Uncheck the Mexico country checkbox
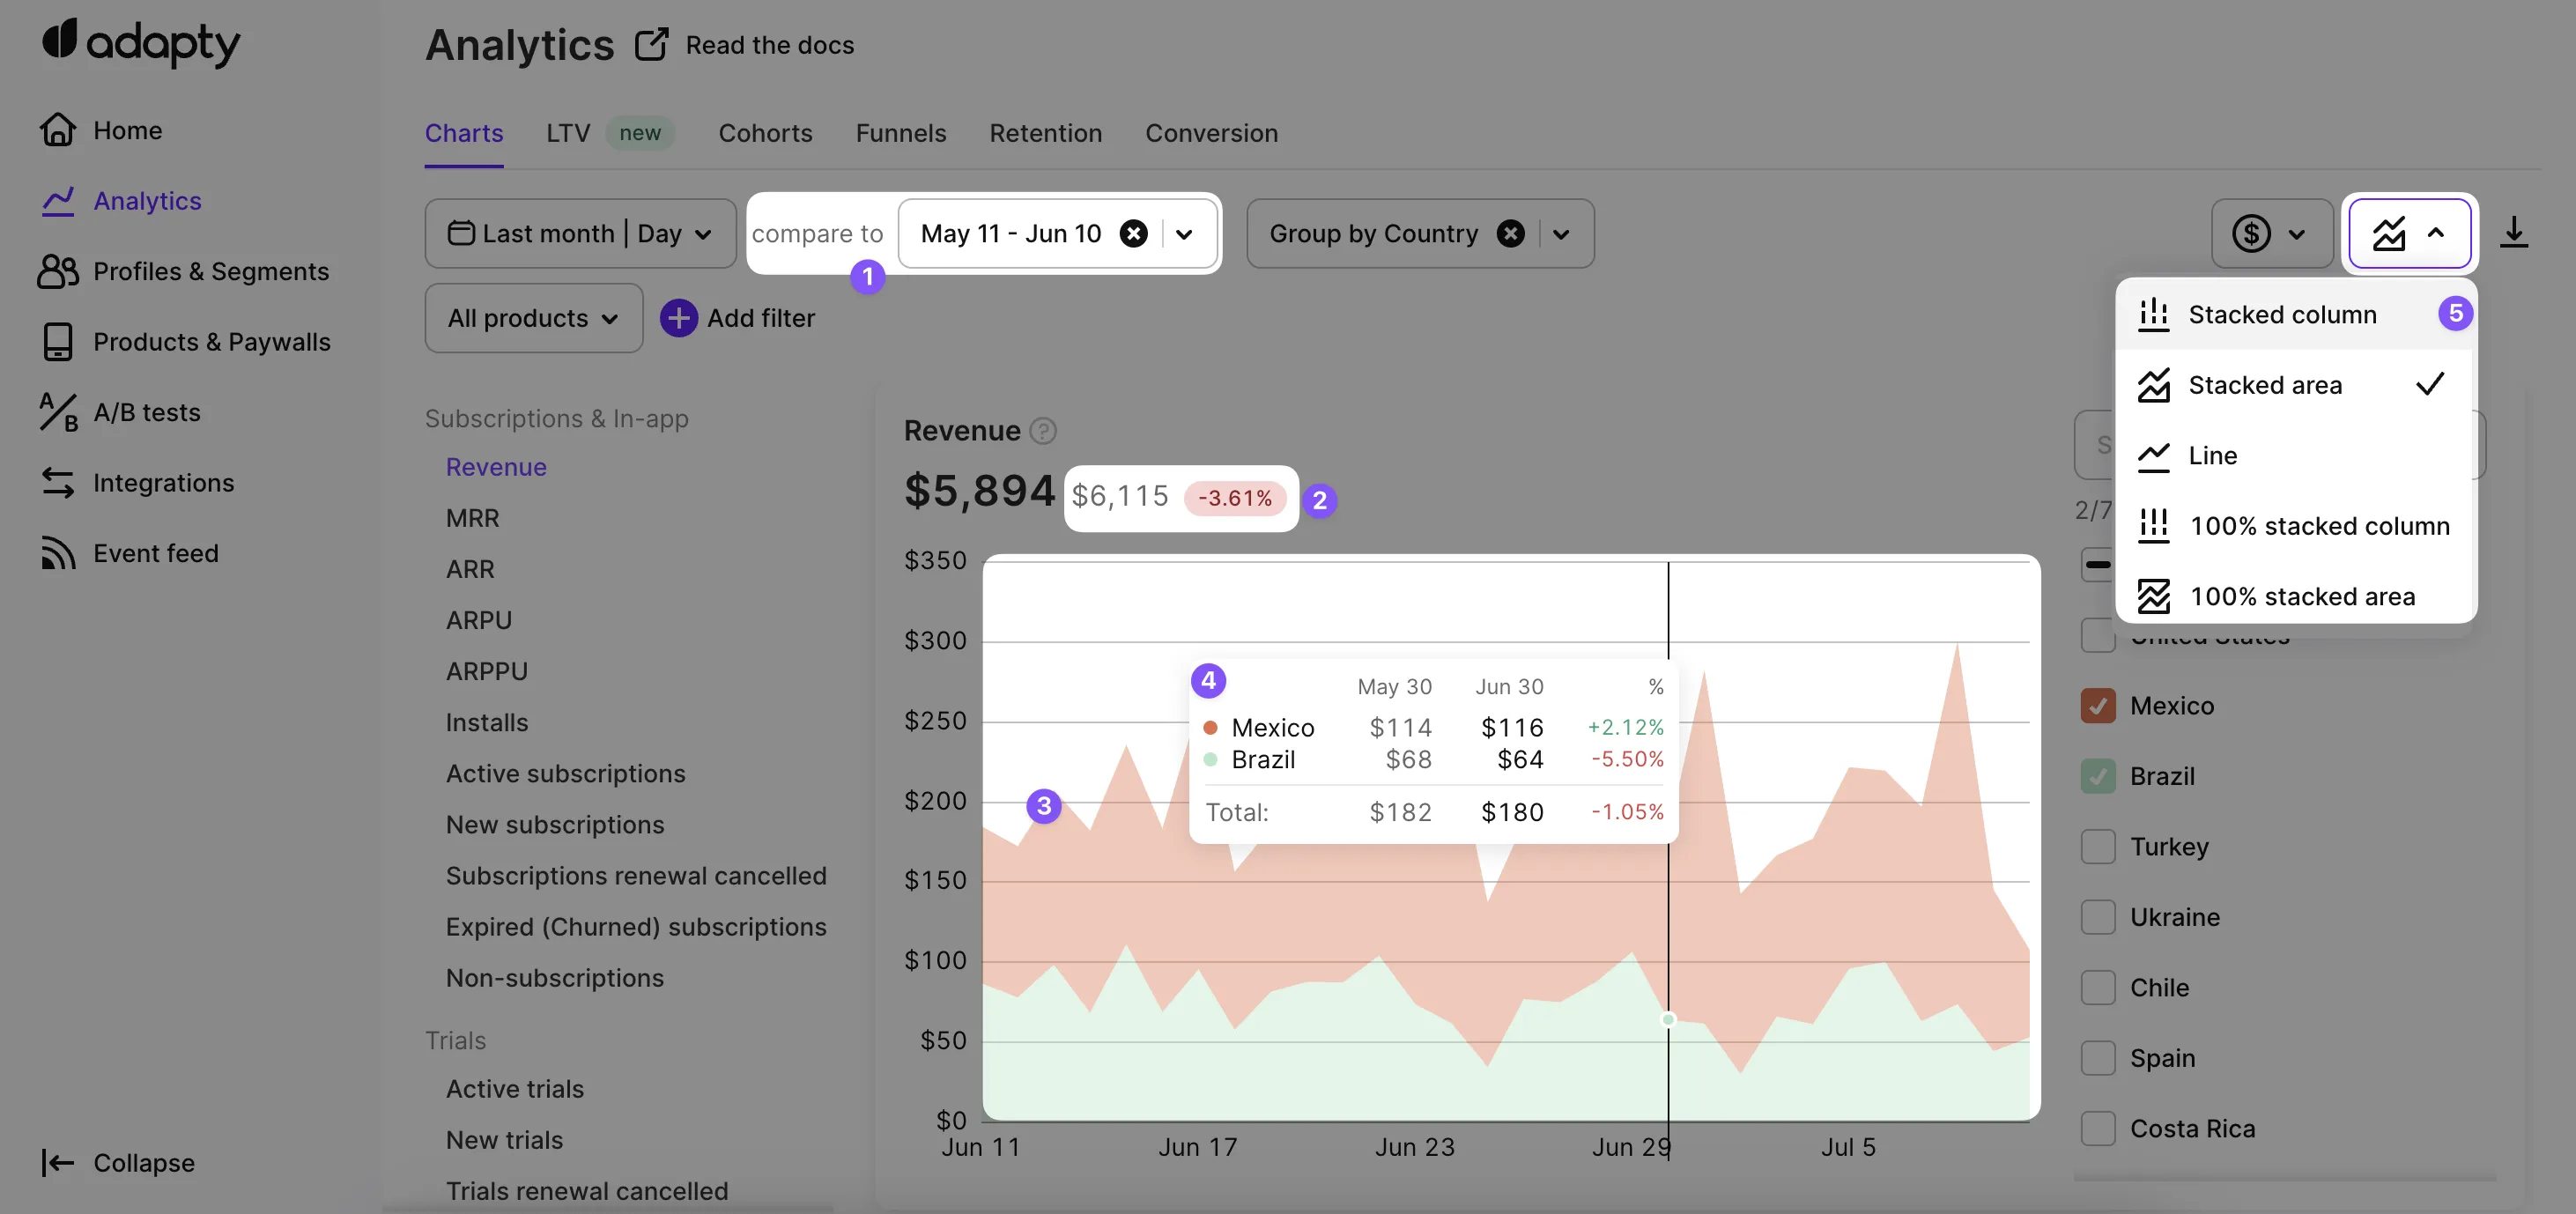Image resolution: width=2576 pixels, height=1214 pixels. click(x=2097, y=706)
